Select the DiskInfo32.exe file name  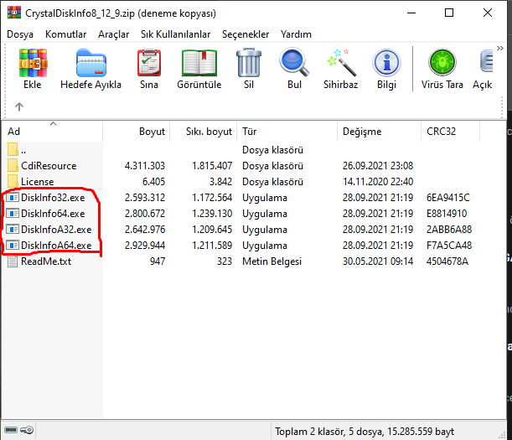click(53, 198)
